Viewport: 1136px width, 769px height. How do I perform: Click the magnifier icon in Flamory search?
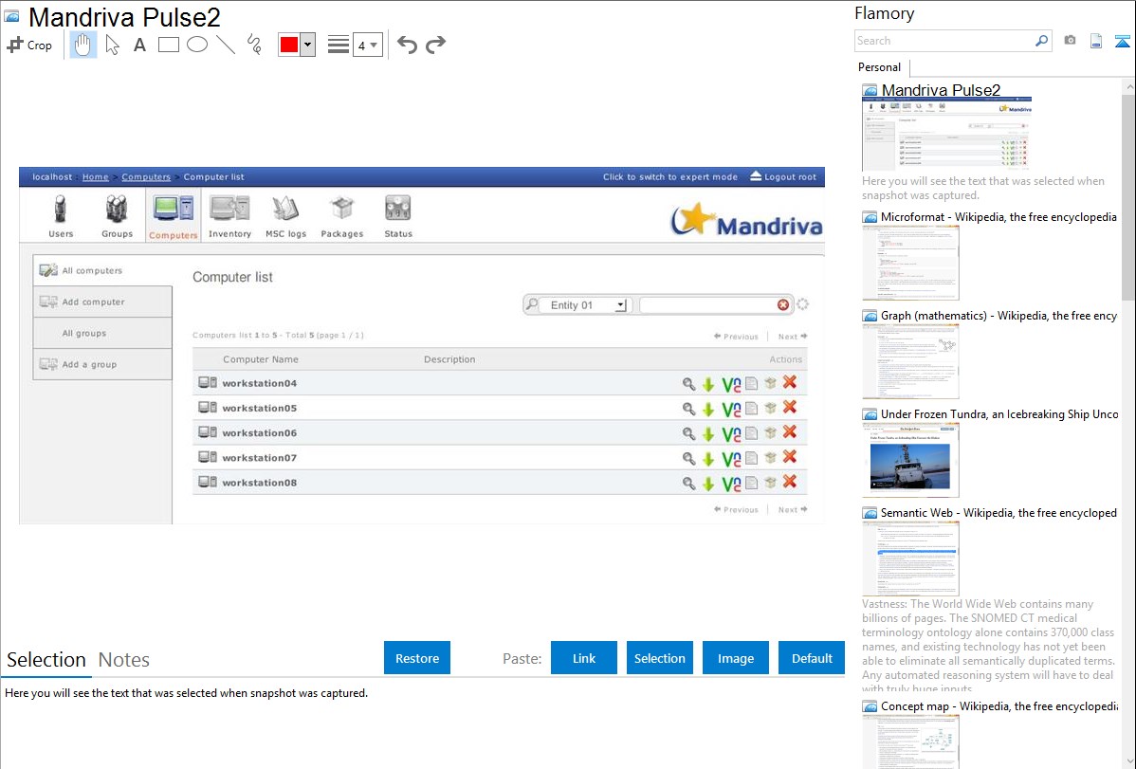[x=1042, y=41]
